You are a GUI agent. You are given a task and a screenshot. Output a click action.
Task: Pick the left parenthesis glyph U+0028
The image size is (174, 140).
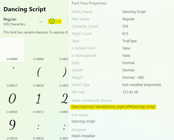(x=38, y=73)
